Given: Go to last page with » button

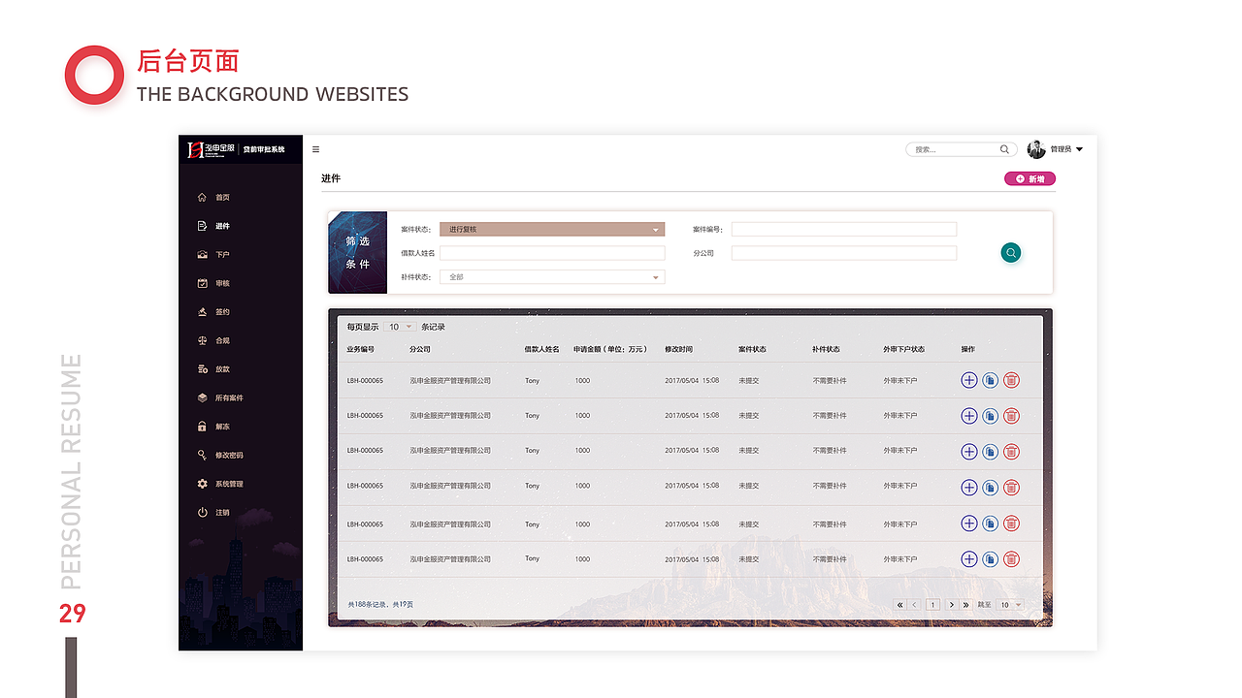Looking at the screenshot, I should click(965, 605).
